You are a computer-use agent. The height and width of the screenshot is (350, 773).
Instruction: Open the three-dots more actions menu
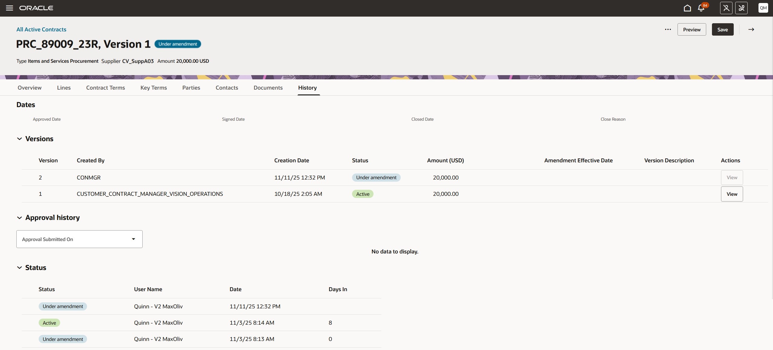coord(668,30)
